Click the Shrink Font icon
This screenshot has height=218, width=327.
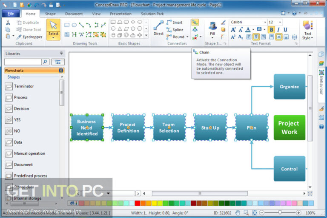(x=241, y=30)
